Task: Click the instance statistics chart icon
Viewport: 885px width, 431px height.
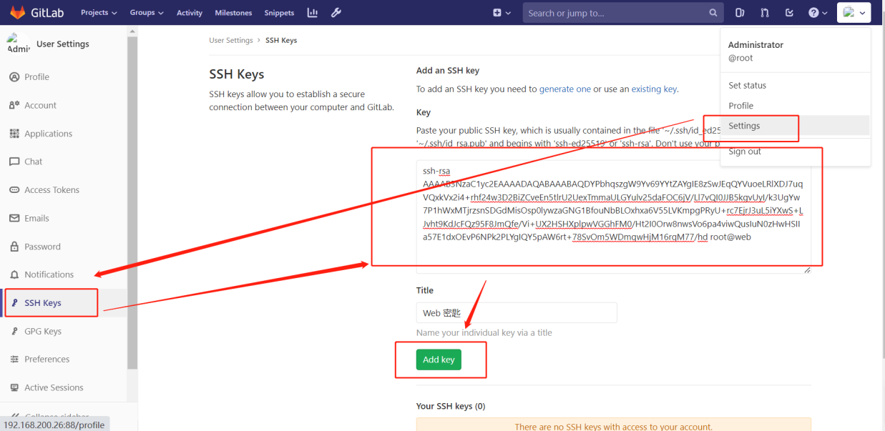Action: [313, 12]
